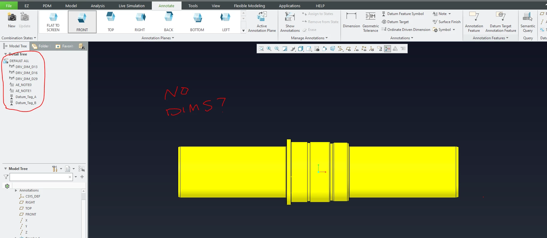Toggle spin center display
Viewport: 547px width, 238px height.
[x=387, y=49]
